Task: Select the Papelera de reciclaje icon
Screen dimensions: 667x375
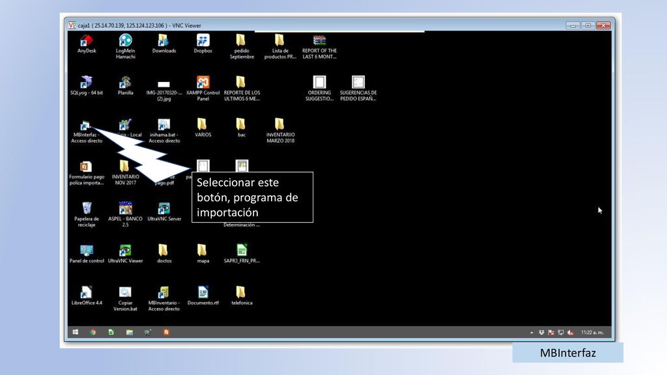Action: tap(87, 215)
